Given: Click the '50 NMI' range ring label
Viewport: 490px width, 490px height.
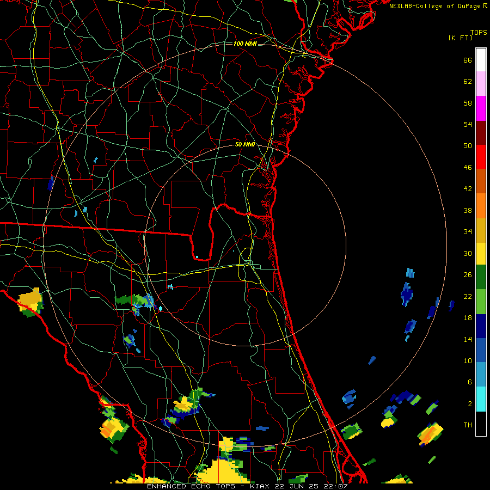Looking at the screenshot, I should tap(245, 144).
